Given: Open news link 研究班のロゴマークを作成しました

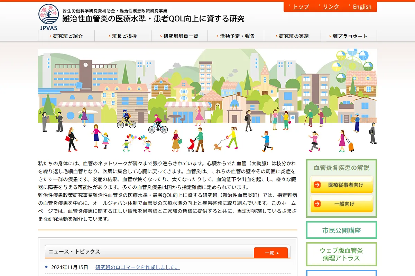Looking at the screenshot, I should tap(138, 267).
